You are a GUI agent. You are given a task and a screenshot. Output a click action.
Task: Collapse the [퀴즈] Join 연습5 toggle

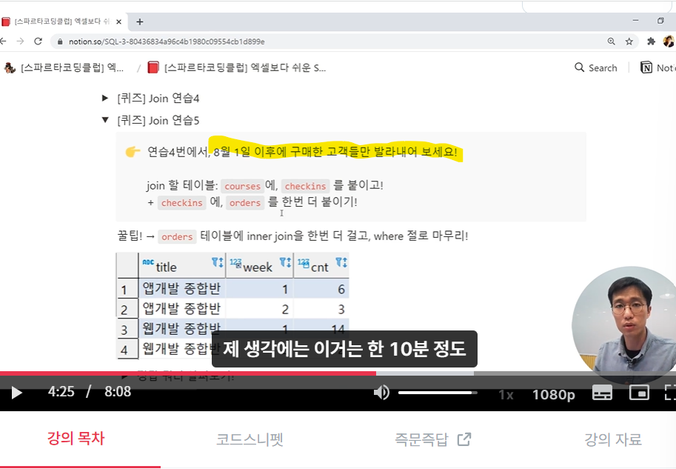pos(104,120)
